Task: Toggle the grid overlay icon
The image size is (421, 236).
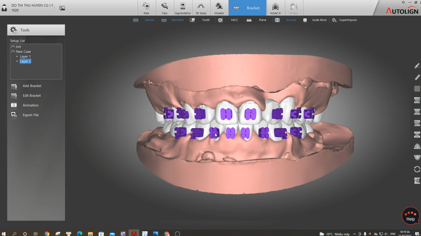Action: [x=417, y=89]
